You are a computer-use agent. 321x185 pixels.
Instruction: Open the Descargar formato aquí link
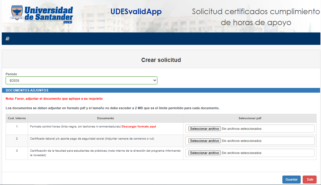click(x=139, y=127)
